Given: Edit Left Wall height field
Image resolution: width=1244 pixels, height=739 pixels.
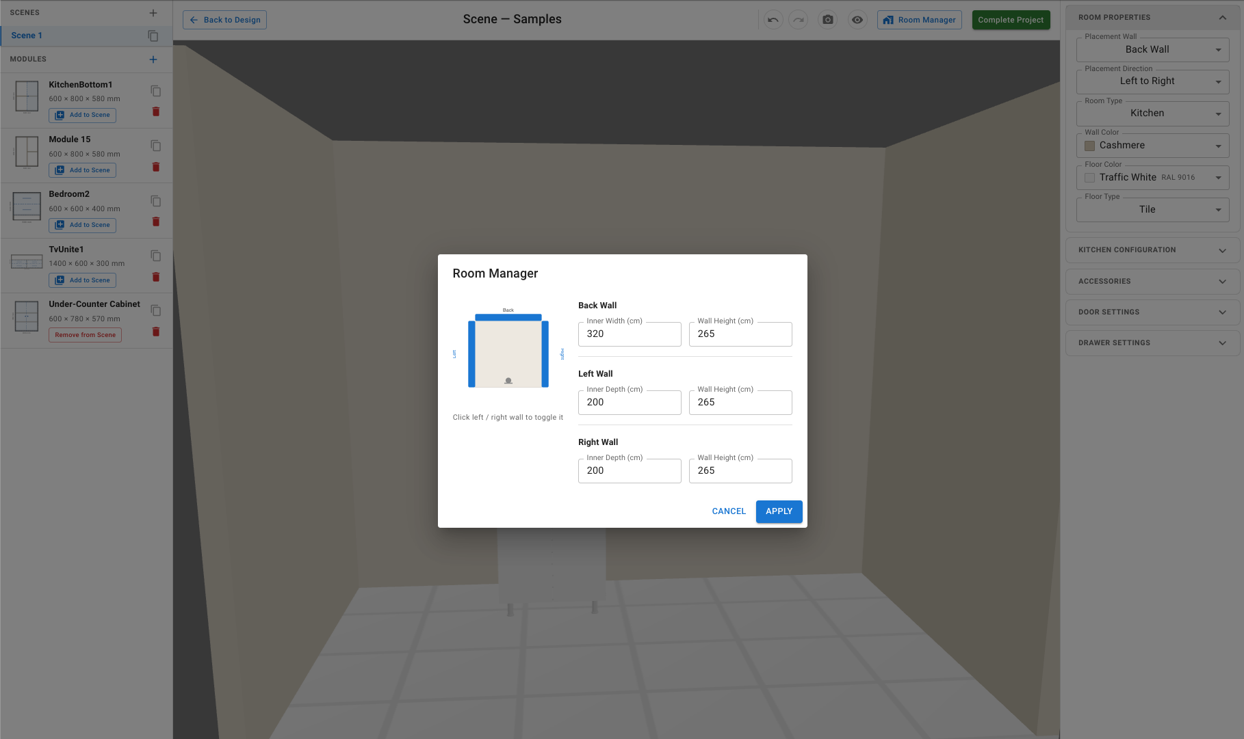Looking at the screenshot, I should pyautogui.click(x=740, y=403).
